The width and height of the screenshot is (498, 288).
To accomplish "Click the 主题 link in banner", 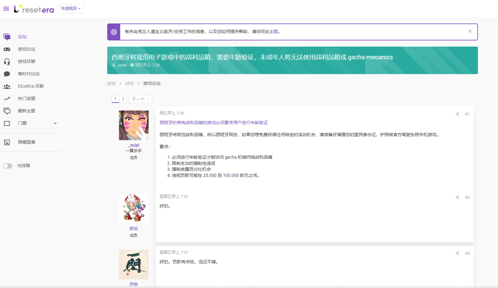I will [274, 32].
